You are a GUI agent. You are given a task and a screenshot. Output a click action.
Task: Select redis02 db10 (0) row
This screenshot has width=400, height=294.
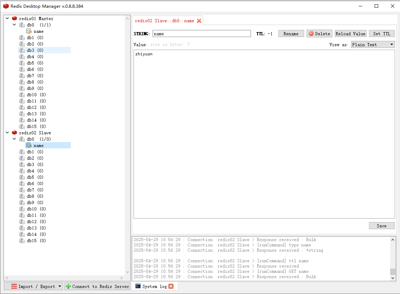[36, 209]
